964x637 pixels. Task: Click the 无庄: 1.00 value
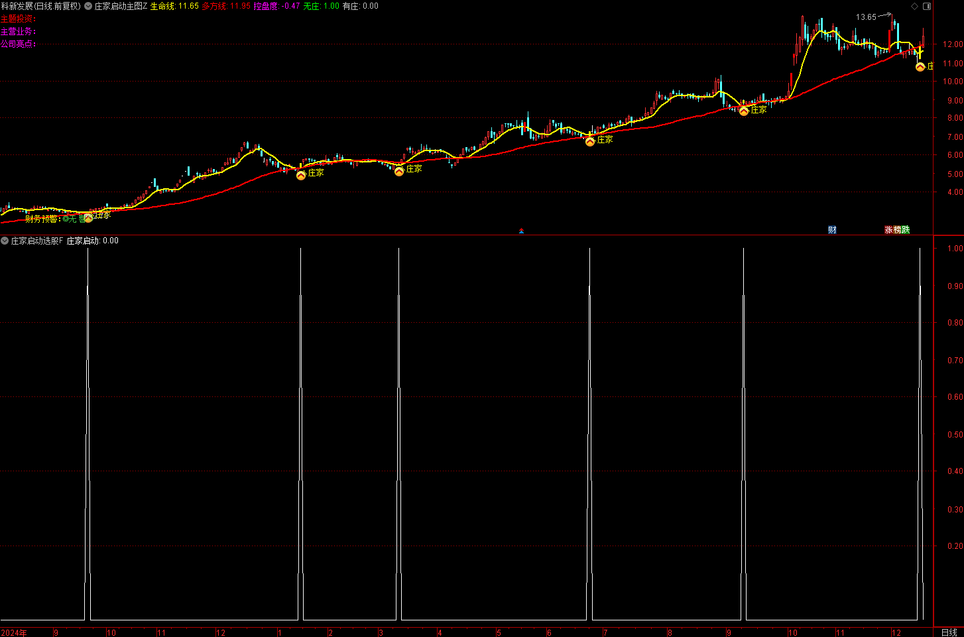(x=322, y=6)
